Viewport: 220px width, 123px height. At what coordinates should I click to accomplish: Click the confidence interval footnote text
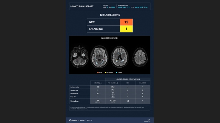tap(107, 108)
